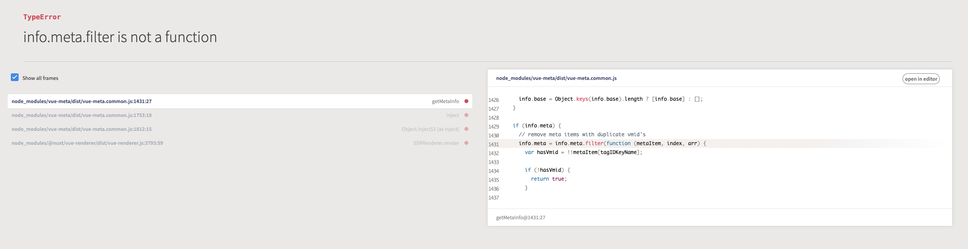The height and width of the screenshot is (249, 968).
Task: Click red dot next to Object.inject$1
Action: click(466, 129)
